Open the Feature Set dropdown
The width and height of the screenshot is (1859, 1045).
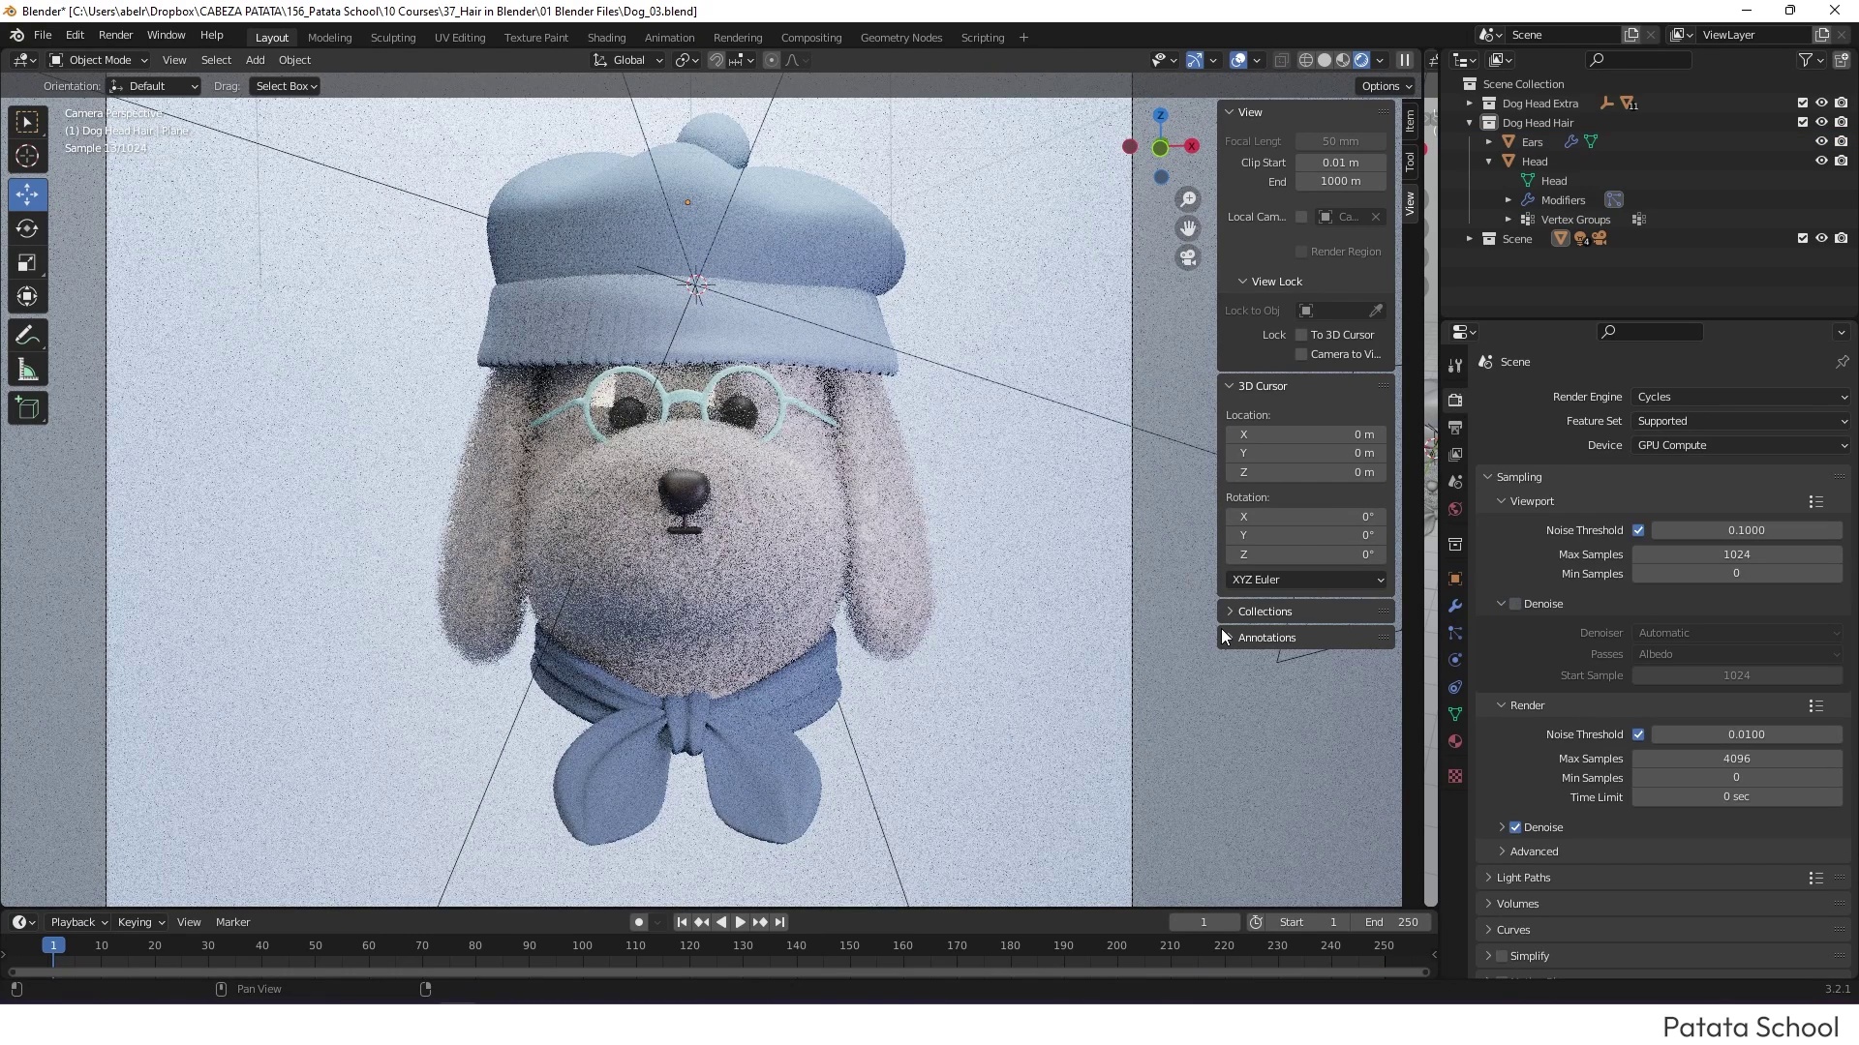[1742, 421]
